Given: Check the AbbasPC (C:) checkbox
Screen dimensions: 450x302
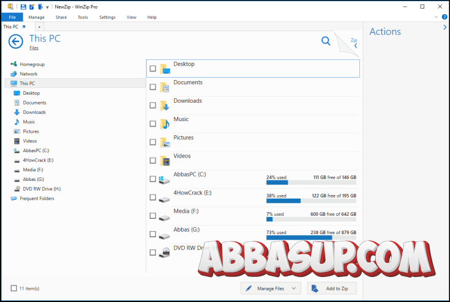Looking at the screenshot, I should 152,179.
